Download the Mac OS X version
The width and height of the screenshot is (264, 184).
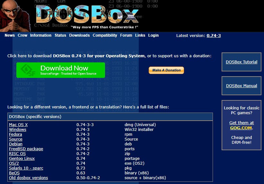[18, 124]
